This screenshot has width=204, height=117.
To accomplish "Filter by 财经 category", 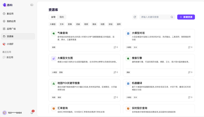I will pyautogui.click(x=111, y=24).
